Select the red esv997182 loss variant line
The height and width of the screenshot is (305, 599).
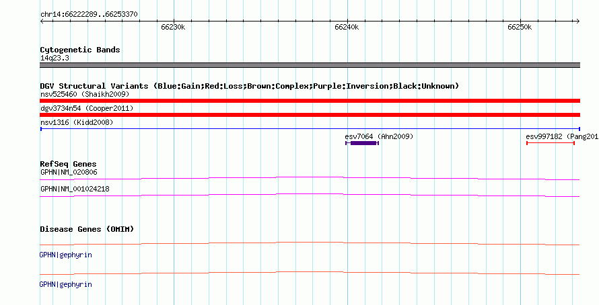(551, 143)
